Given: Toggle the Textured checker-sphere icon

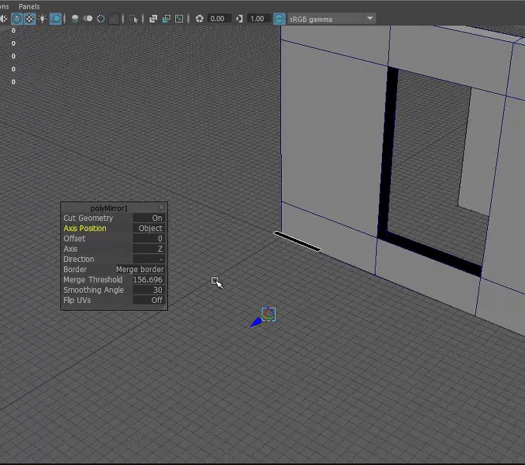Looking at the screenshot, I should pyautogui.click(x=29, y=19).
